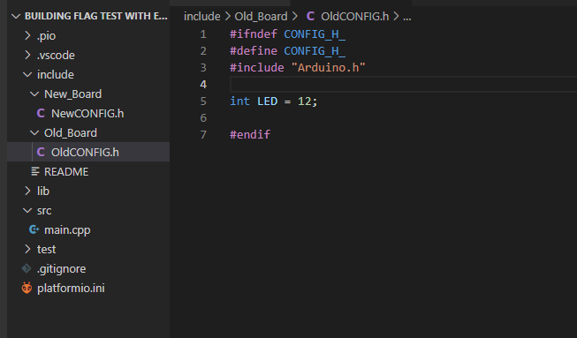This screenshot has width=577, height=338.
Task: Click line number 1 in the gutter
Action: [x=203, y=34]
